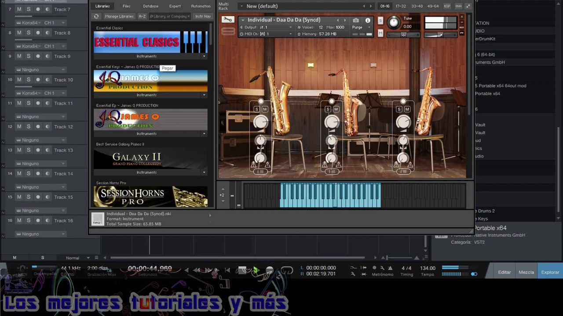The image size is (563, 316).
Task: Solo Track 7
Action: [x=29, y=9]
